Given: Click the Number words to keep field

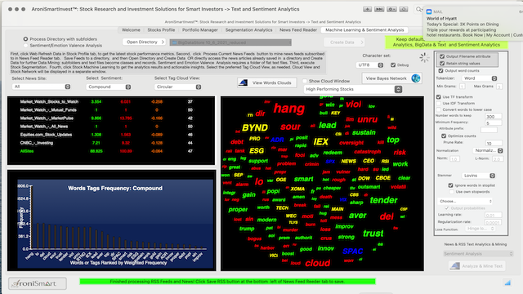Looking at the screenshot, I should (494, 116).
